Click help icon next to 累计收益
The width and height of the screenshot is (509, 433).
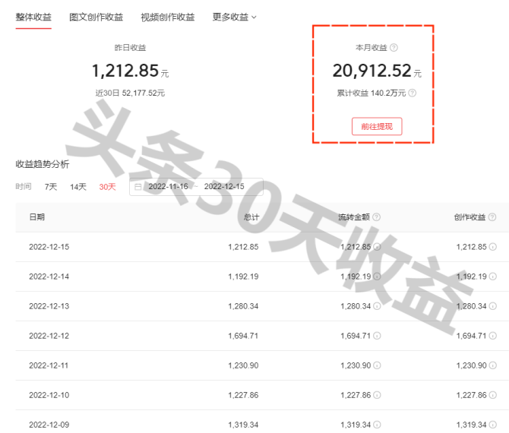coord(412,93)
